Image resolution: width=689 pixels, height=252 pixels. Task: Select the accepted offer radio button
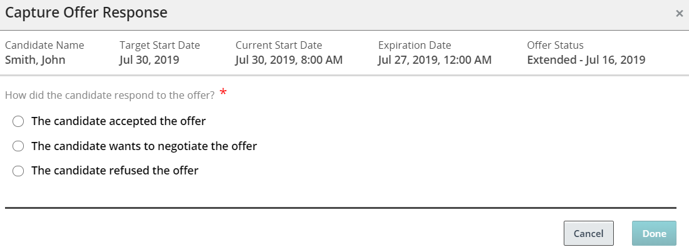18,121
